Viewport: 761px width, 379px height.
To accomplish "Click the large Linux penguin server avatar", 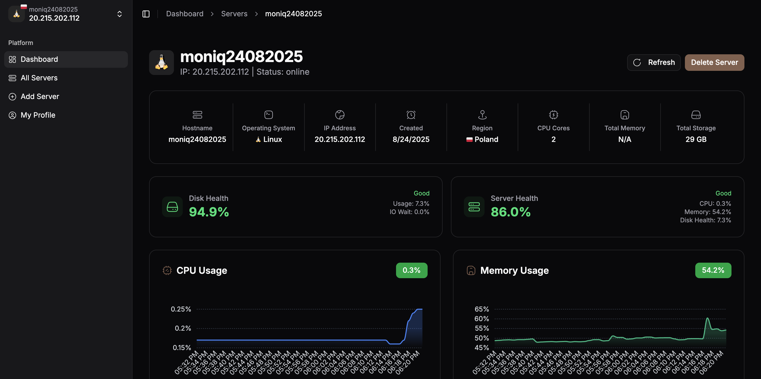I will pyautogui.click(x=161, y=62).
